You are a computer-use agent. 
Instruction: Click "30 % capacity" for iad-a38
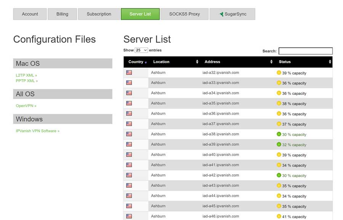pos(294,135)
